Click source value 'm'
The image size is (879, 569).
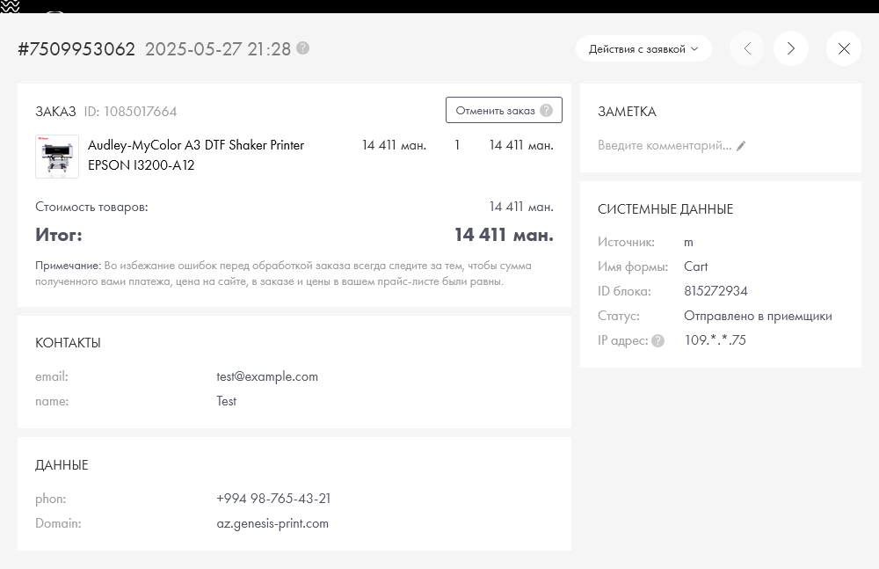click(x=688, y=243)
